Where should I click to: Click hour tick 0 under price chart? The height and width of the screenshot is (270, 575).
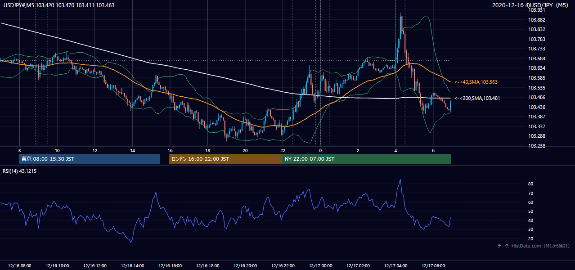(320, 150)
